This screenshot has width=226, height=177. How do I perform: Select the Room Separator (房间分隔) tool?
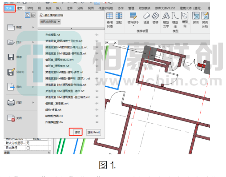tap(205, 20)
